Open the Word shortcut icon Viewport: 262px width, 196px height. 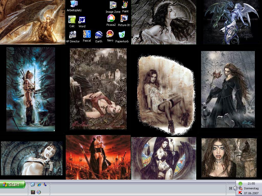[x=82, y=20]
